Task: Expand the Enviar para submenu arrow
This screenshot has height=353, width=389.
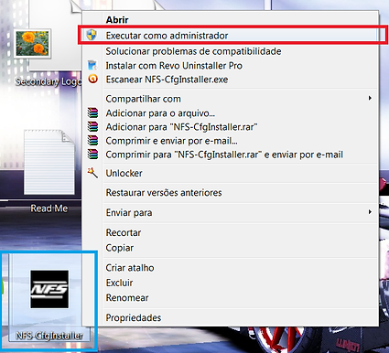Action: tap(370, 212)
